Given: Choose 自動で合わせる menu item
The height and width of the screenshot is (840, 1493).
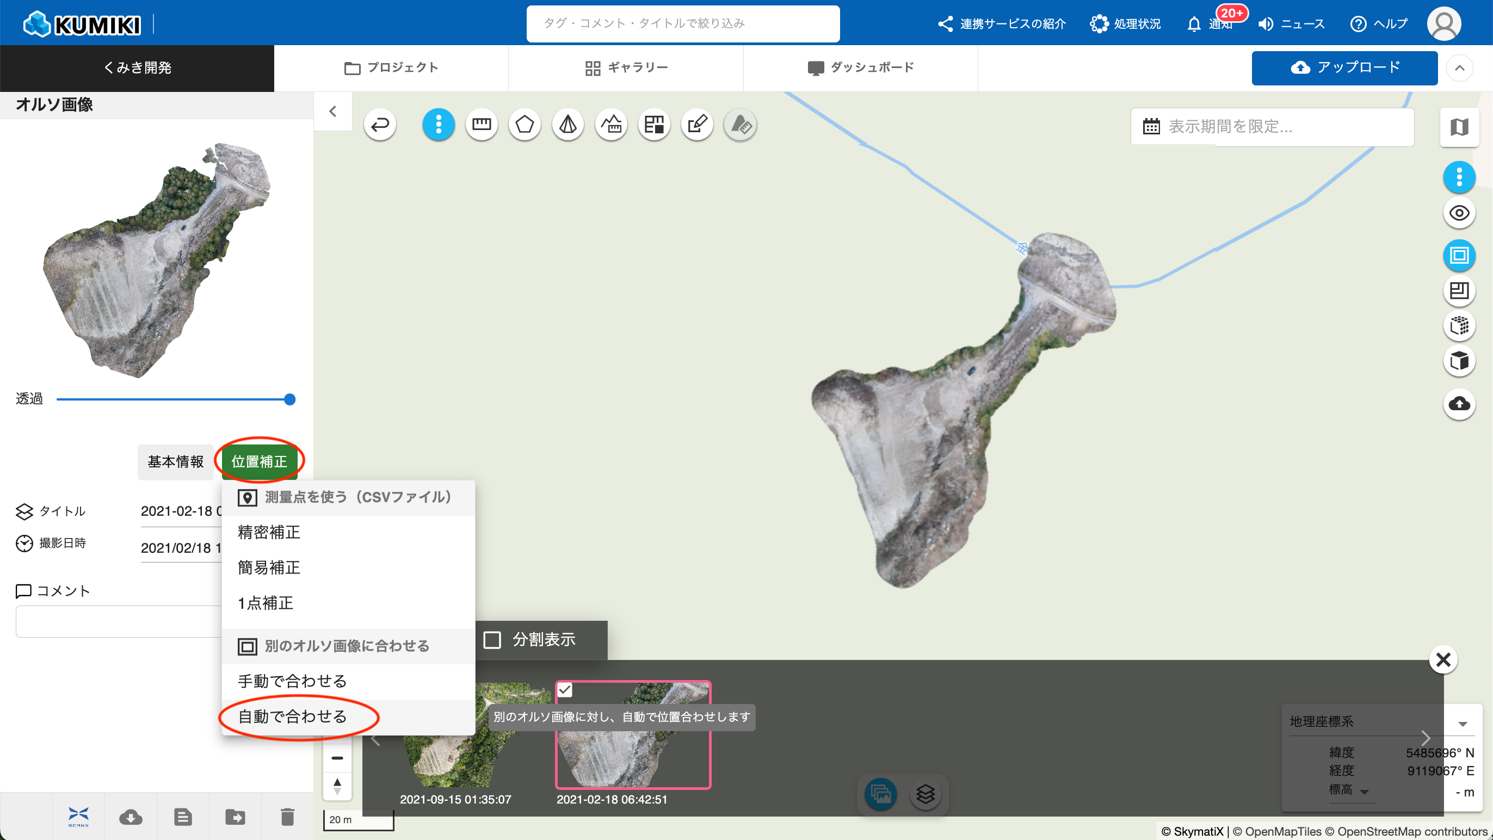Looking at the screenshot, I should pos(292,717).
